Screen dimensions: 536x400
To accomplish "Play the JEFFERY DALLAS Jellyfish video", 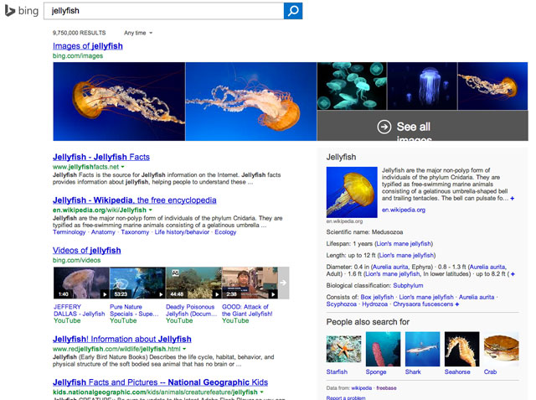I will point(81,283).
